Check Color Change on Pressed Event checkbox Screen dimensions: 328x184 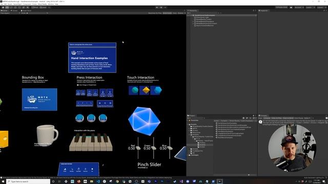click(x=78, y=85)
